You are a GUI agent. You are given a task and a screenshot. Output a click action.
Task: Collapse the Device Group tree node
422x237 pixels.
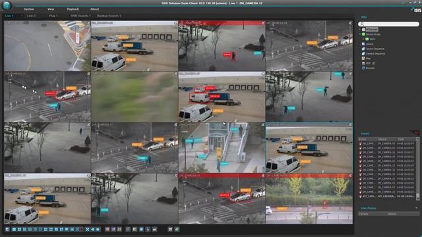pyautogui.click(x=360, y=34)
